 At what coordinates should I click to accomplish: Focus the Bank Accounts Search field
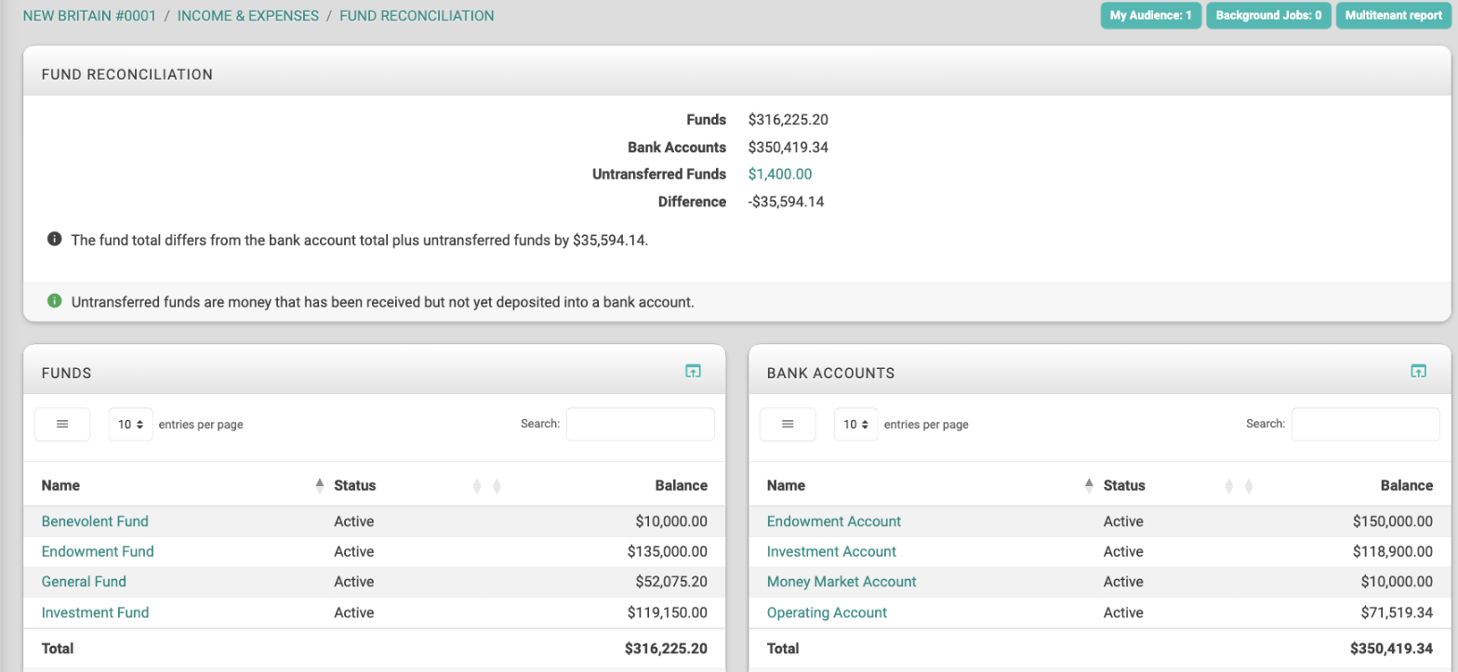pyautogui.click(x=1366, y=424)
